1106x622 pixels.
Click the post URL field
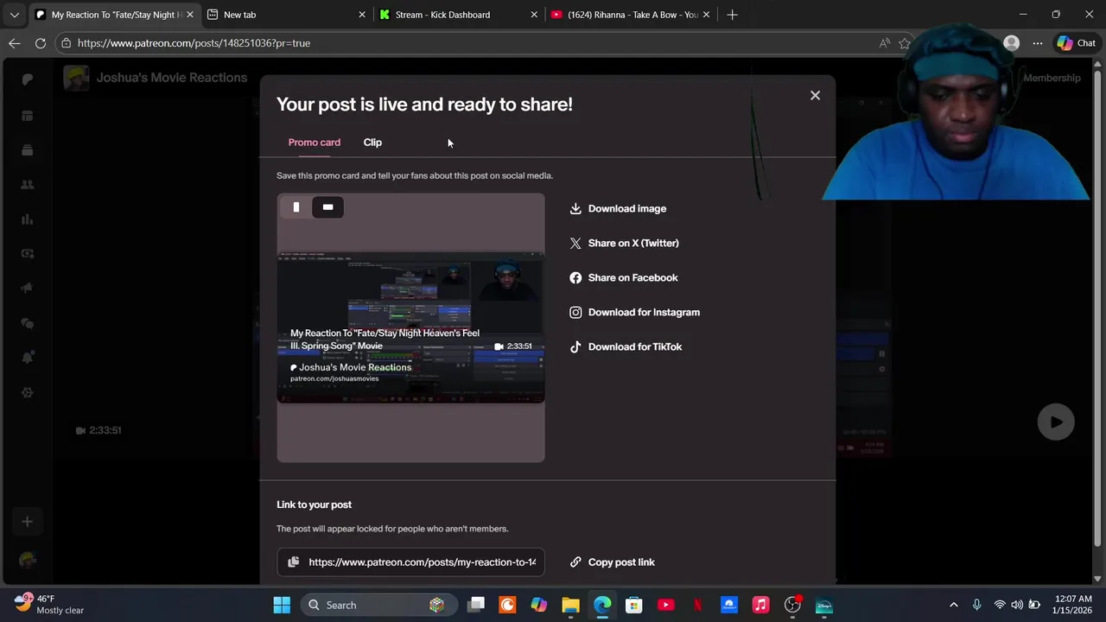(x=411, y=562)
